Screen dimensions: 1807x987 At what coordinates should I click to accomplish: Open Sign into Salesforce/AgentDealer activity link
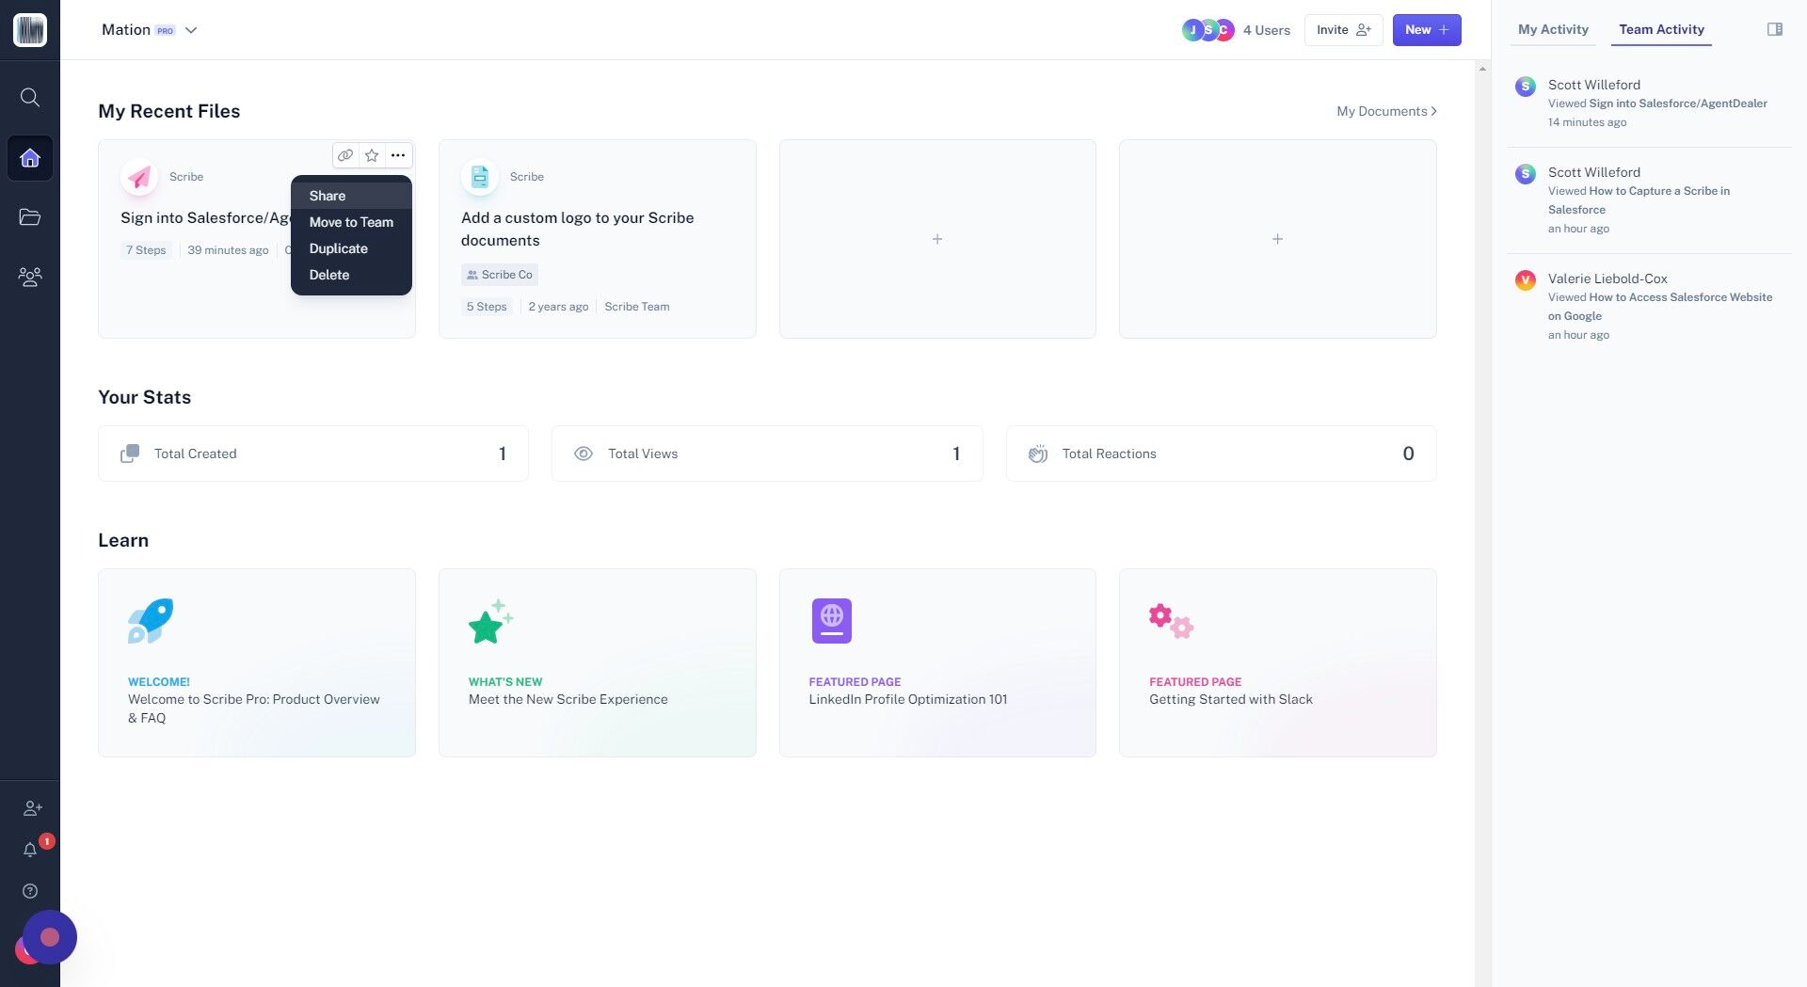pyautogui.click(x=1678, y=103)
